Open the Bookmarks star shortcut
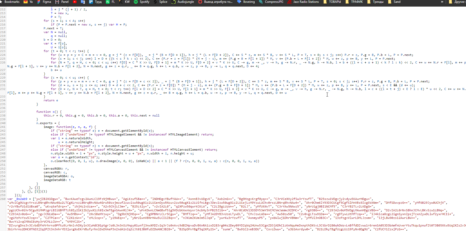The height and width of the screenshot is (231, 466). click(x=10, y=2)
